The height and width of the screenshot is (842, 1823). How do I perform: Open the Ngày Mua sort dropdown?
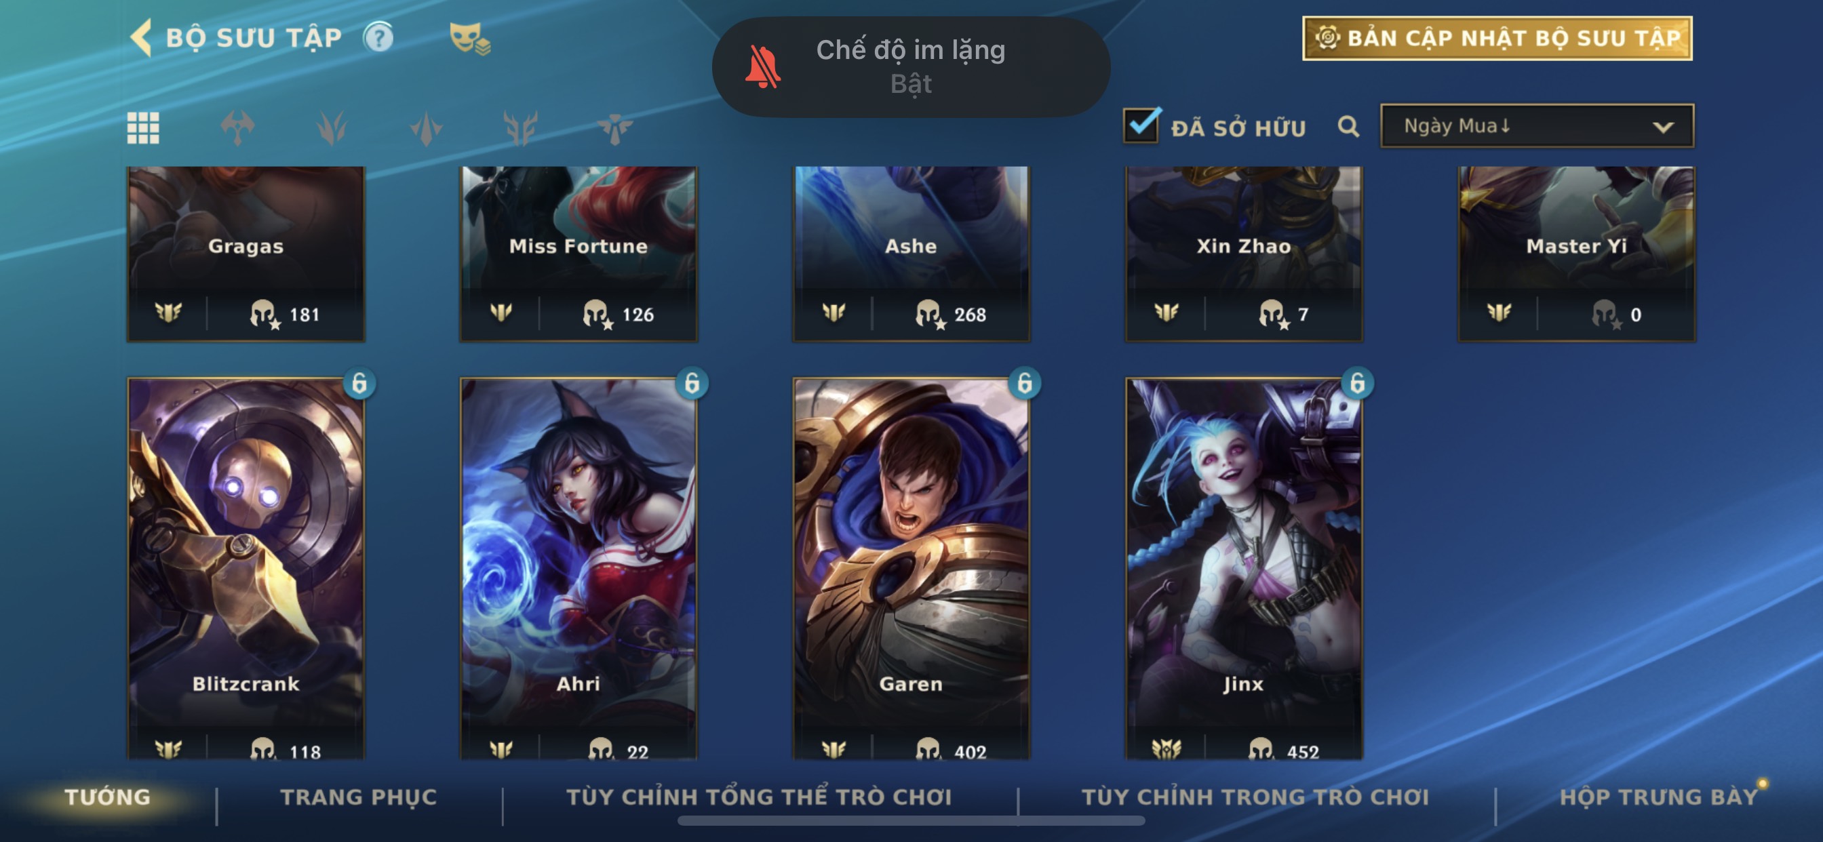pos(1536,126)
